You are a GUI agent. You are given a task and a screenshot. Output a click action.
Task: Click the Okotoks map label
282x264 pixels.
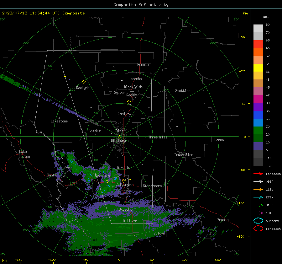click(125, 209)
